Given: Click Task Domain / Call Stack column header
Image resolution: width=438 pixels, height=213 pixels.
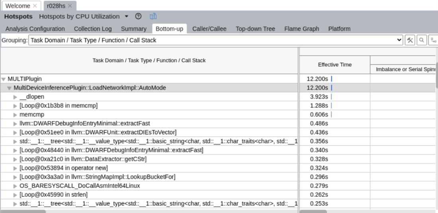Looking at the screenshot, I should point(149,60).
